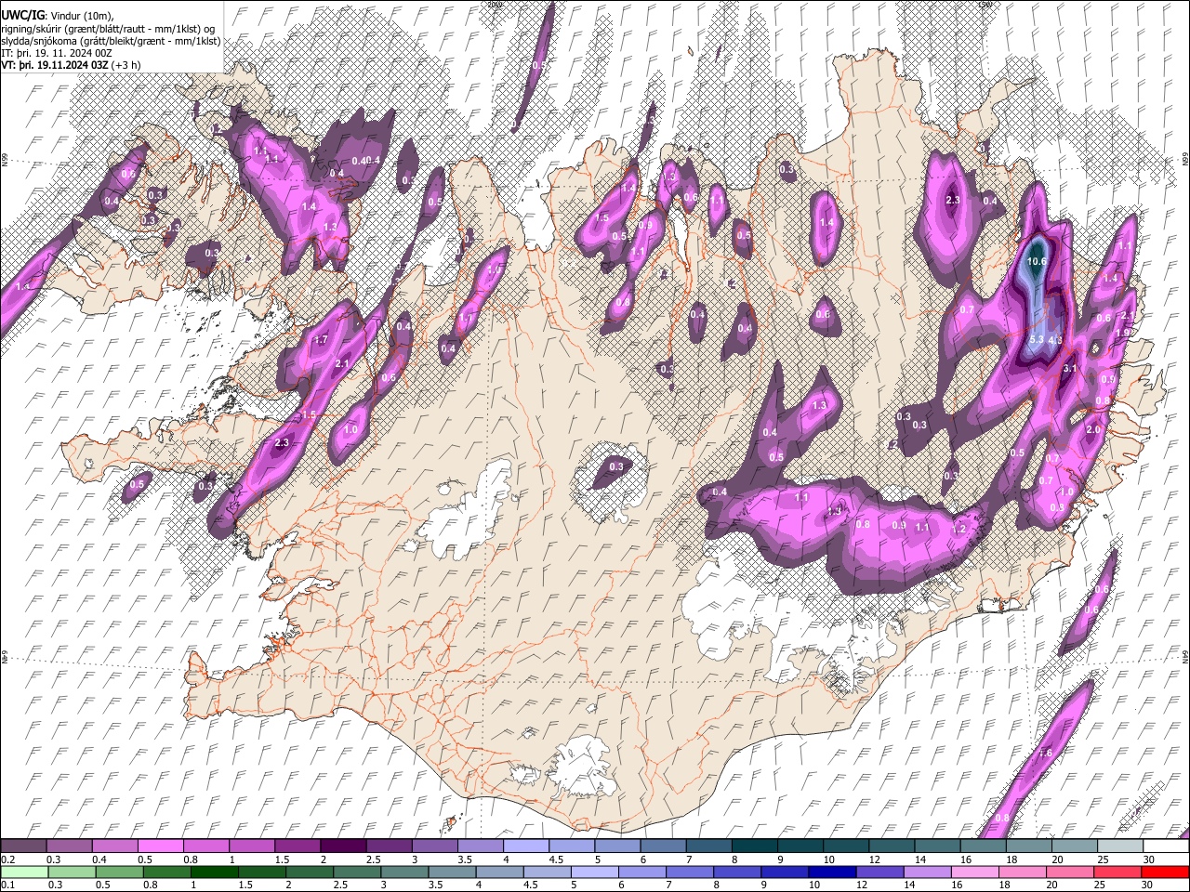The image size is (1190, 892).
Task: Select the darkest green swatch at 1, lower scale
Action: coord(214,872)
